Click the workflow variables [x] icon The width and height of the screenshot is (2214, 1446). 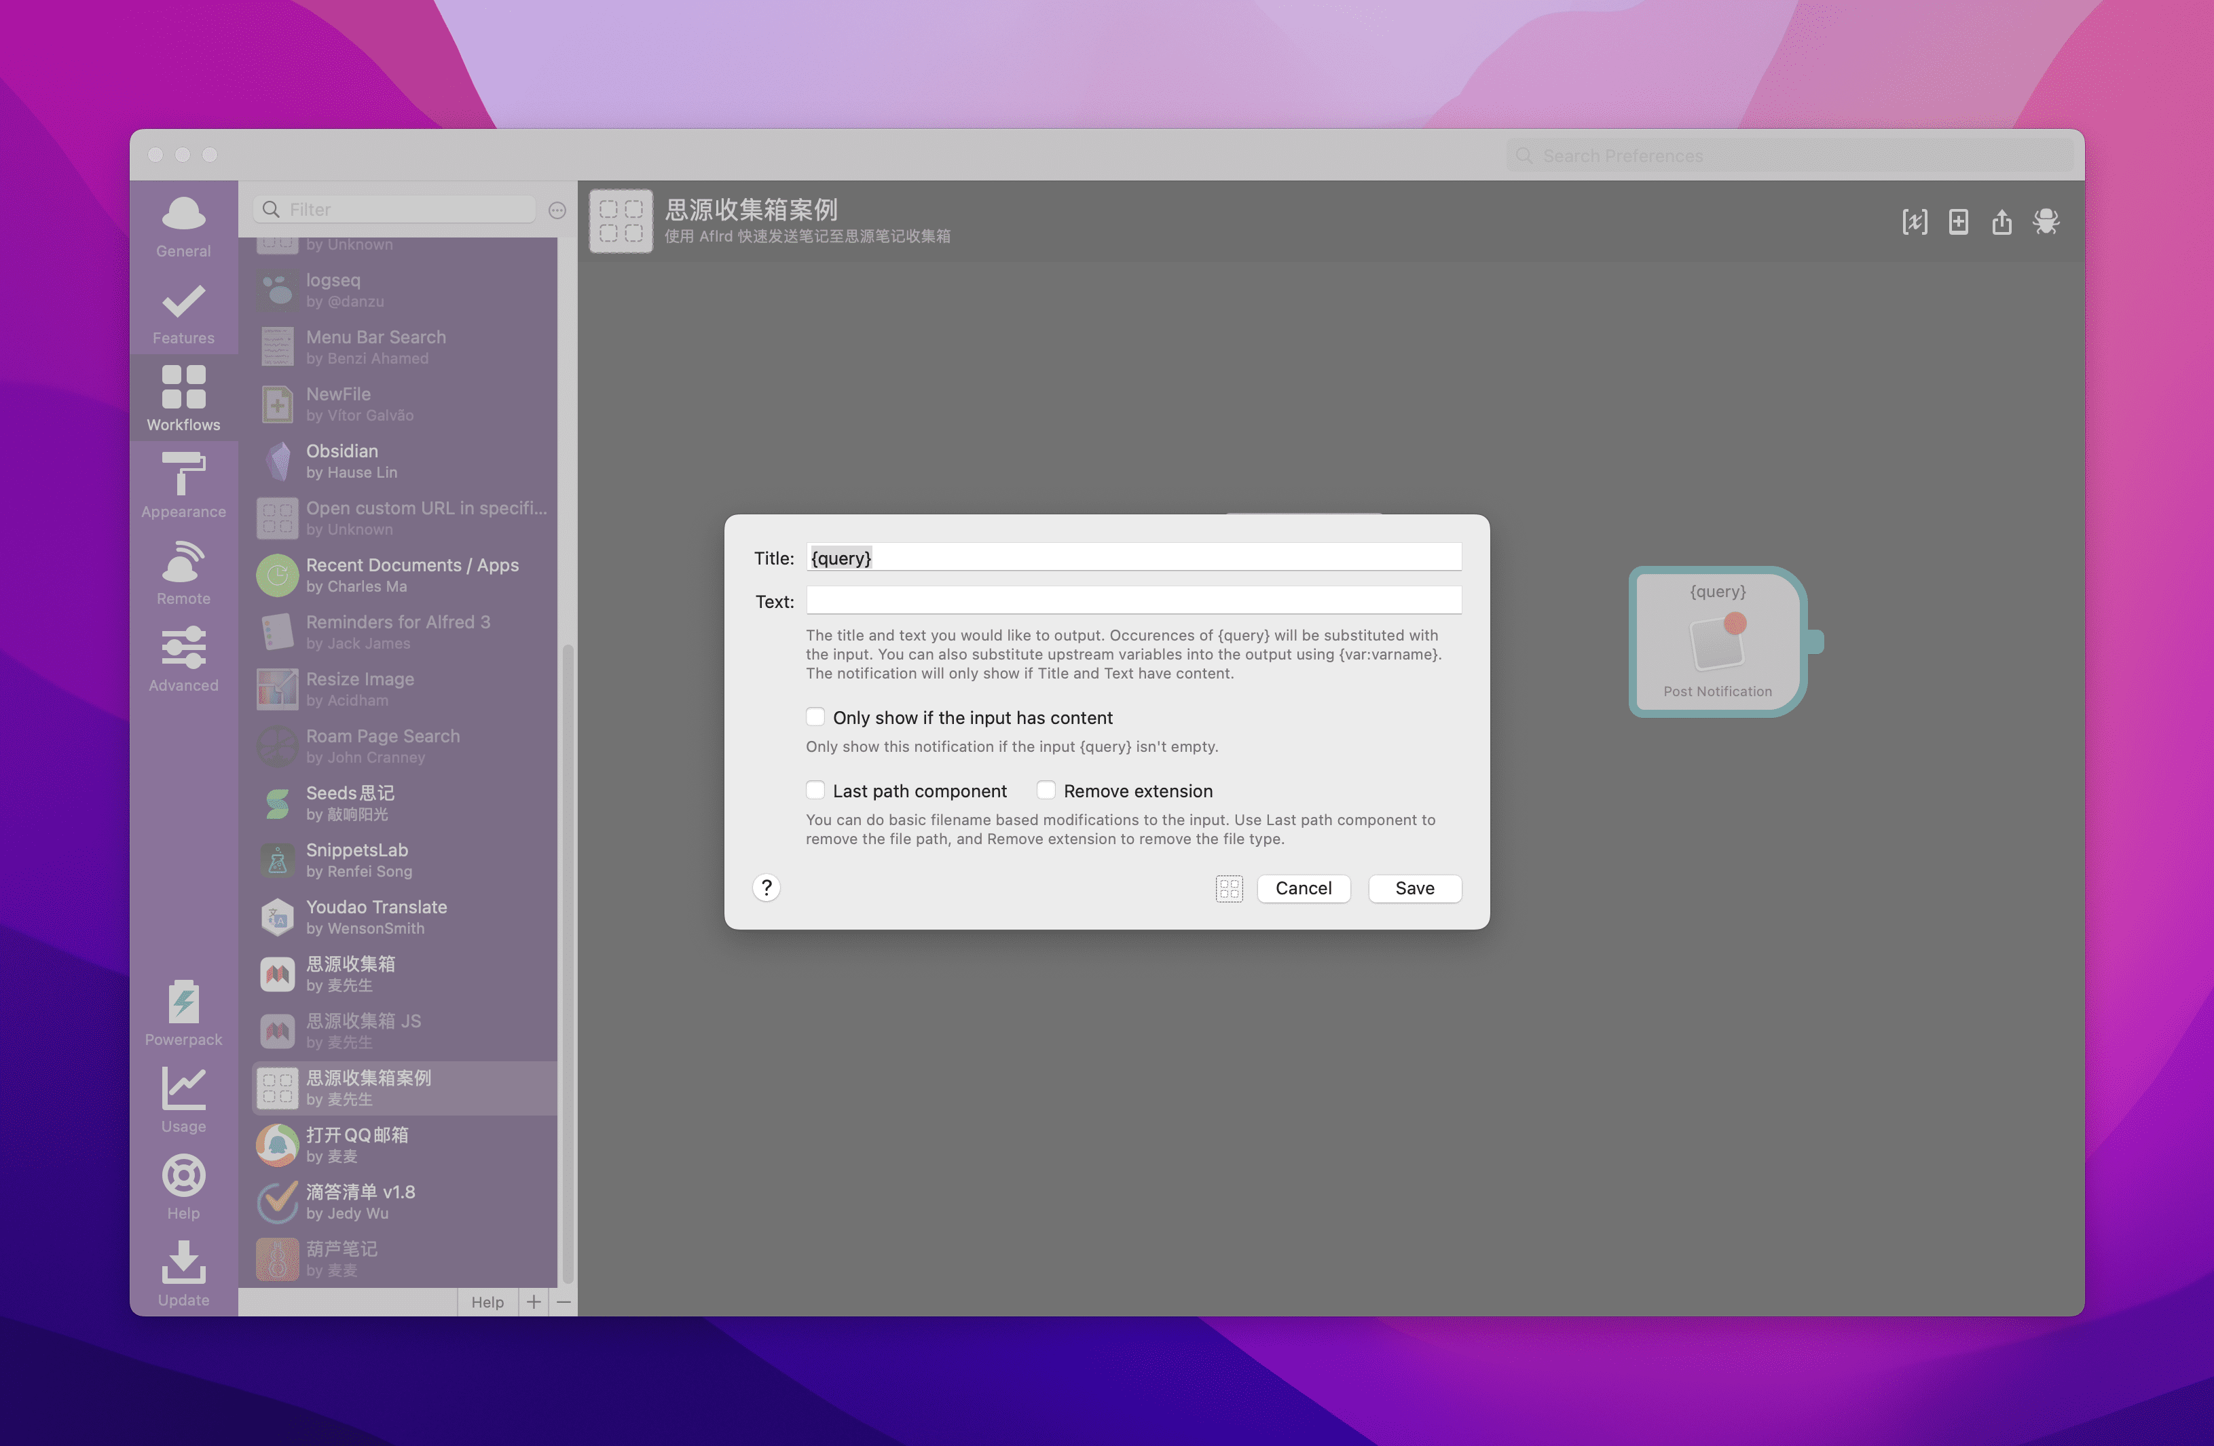pos(1915,221)
